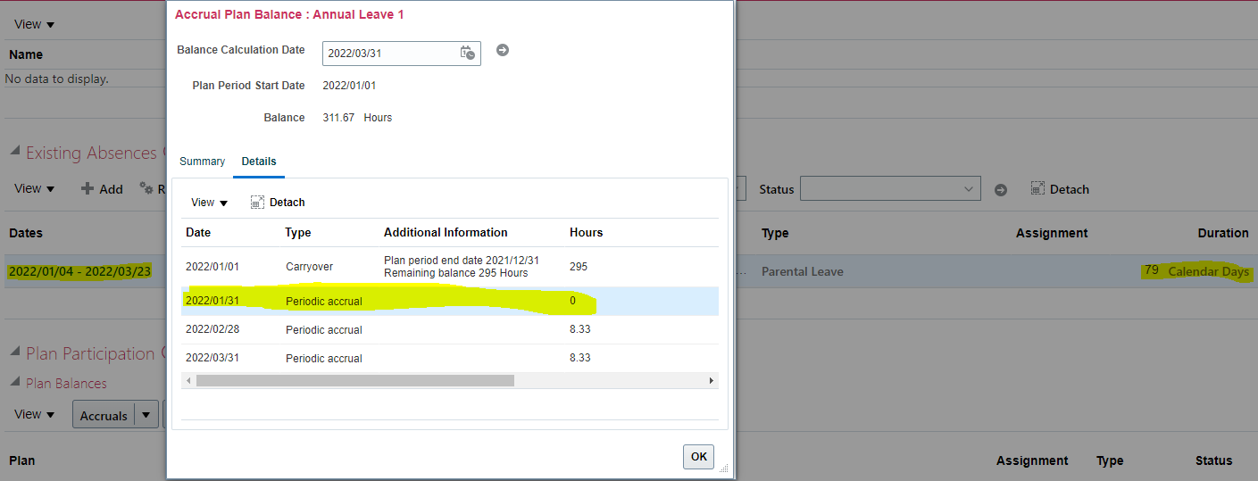Screen dimensions: 1258x481
Task: Click the gear icon beside Add
Action: 146,188
